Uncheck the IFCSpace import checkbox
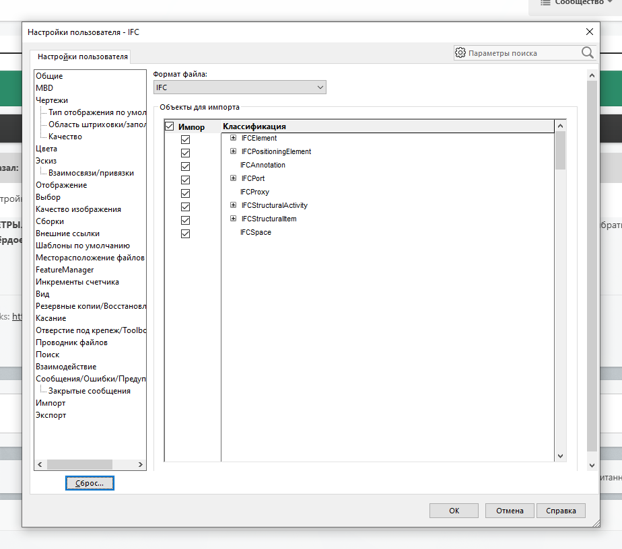This screenshot has height=549, width=622. tap(186, 233)
